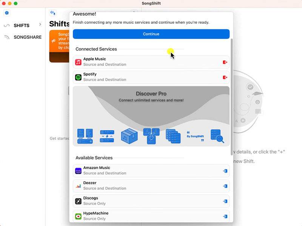Disconnect Apple Music with the red logout icon
The width and height of the screenshot is (302, 226).
(x=225, y=62)
